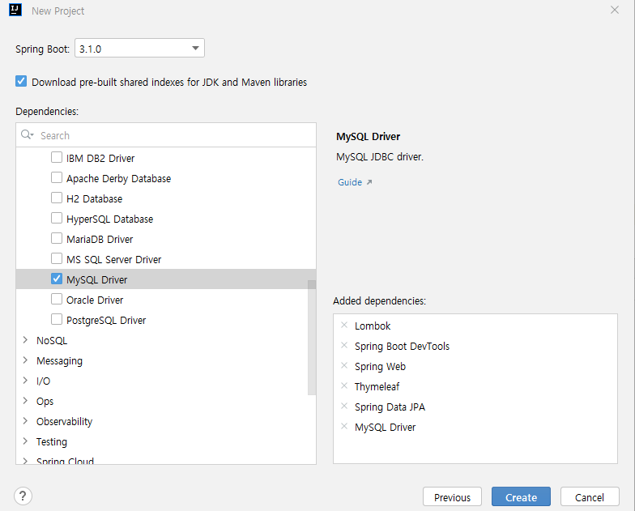Expand the Messaging category
Viewport: 635px width, 511px height.
click(25, 360)
